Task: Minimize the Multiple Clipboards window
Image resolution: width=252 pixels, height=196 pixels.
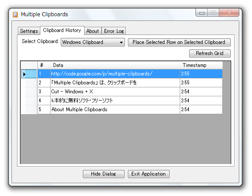Action: tap(202, 13)
